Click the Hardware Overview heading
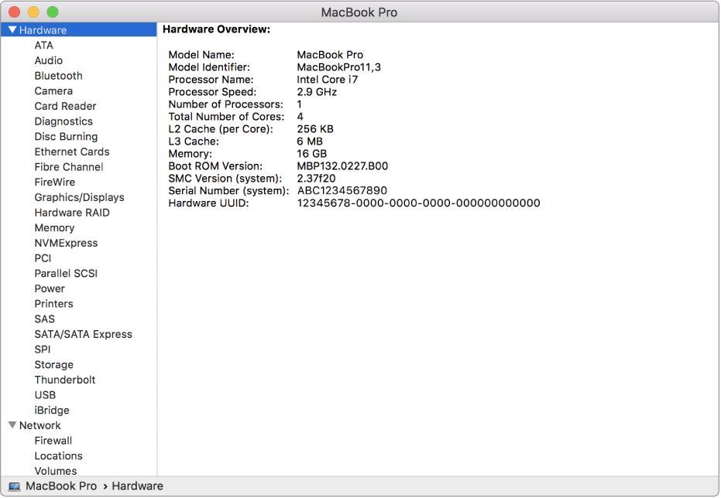Image resolution: width=721 pixels, height=498 pixels. pyautogui.click(x=217, y=29)
